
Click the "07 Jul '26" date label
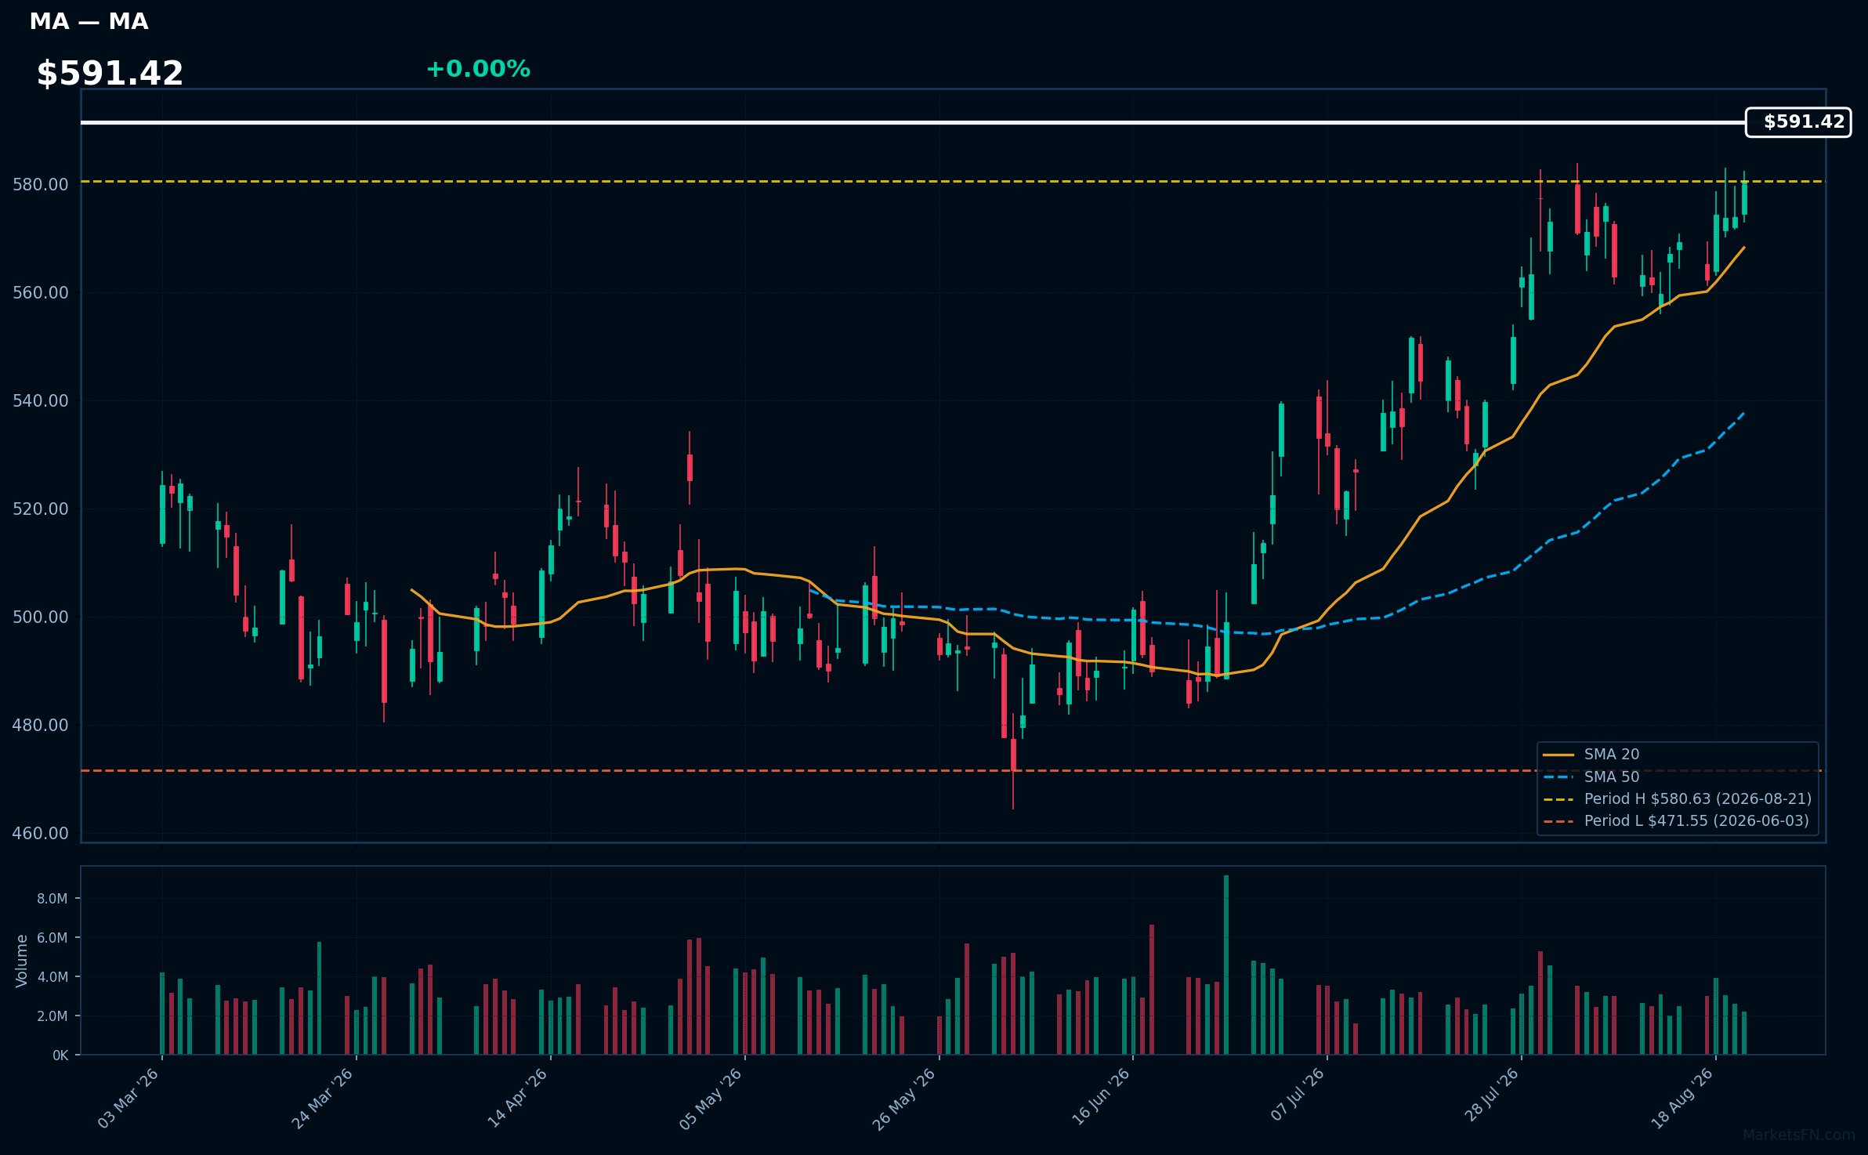1298,1095
